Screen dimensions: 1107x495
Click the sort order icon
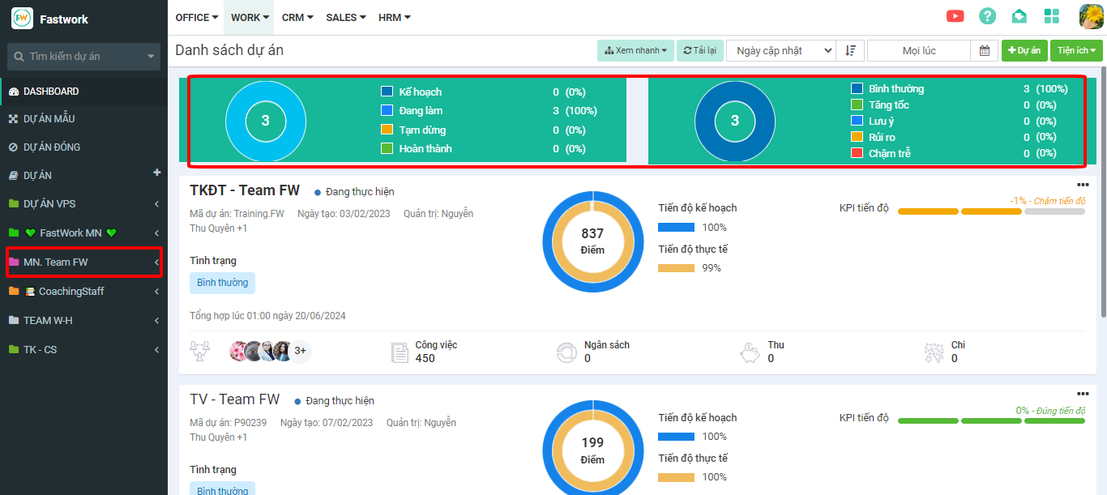click(x=850, y=50)
